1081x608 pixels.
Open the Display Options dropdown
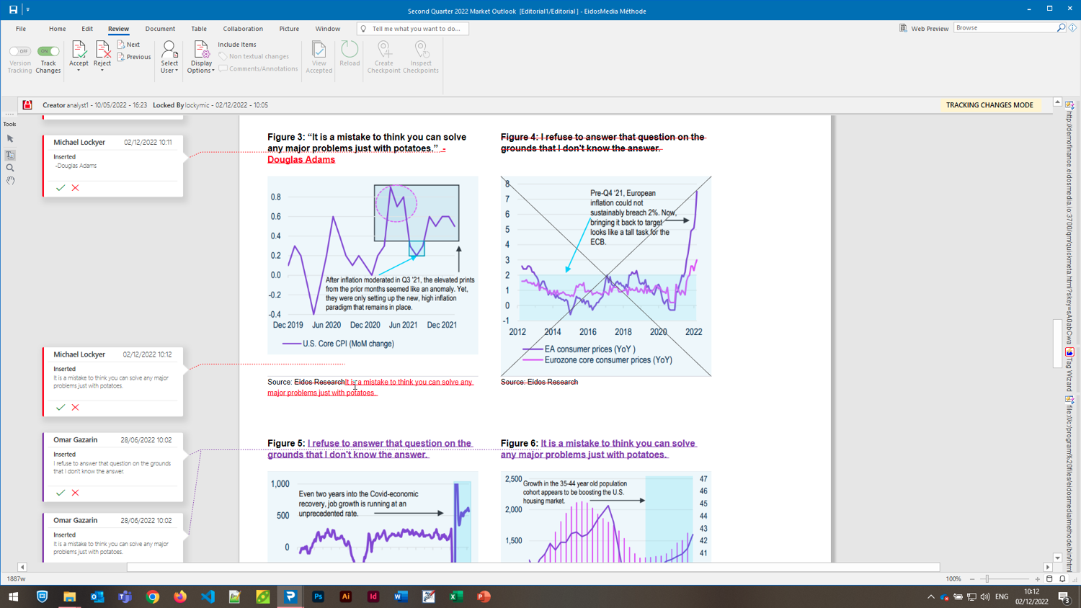pyautogui.click(x=201, y=57)
